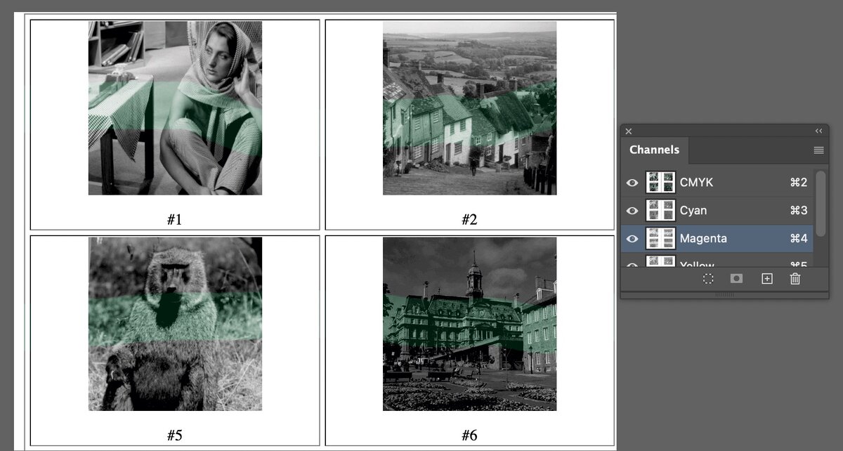Toggle visibility of the Cyan channel
The width and height of the screenshot is (843, 451).
pos(632,211)
